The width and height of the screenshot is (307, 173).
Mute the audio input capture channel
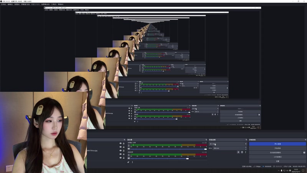coord(129,149)
